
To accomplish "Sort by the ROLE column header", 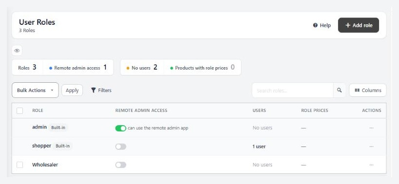I will click(x=38, y=110).
